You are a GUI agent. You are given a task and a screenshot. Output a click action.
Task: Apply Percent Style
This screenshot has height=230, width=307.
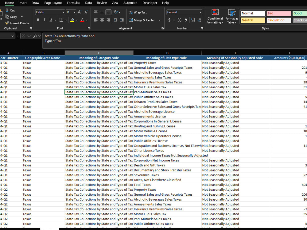tap(179, 20)
